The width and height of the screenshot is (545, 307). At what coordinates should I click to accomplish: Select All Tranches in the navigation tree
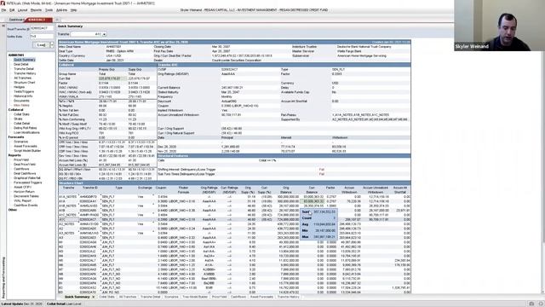tap(22, 78)
